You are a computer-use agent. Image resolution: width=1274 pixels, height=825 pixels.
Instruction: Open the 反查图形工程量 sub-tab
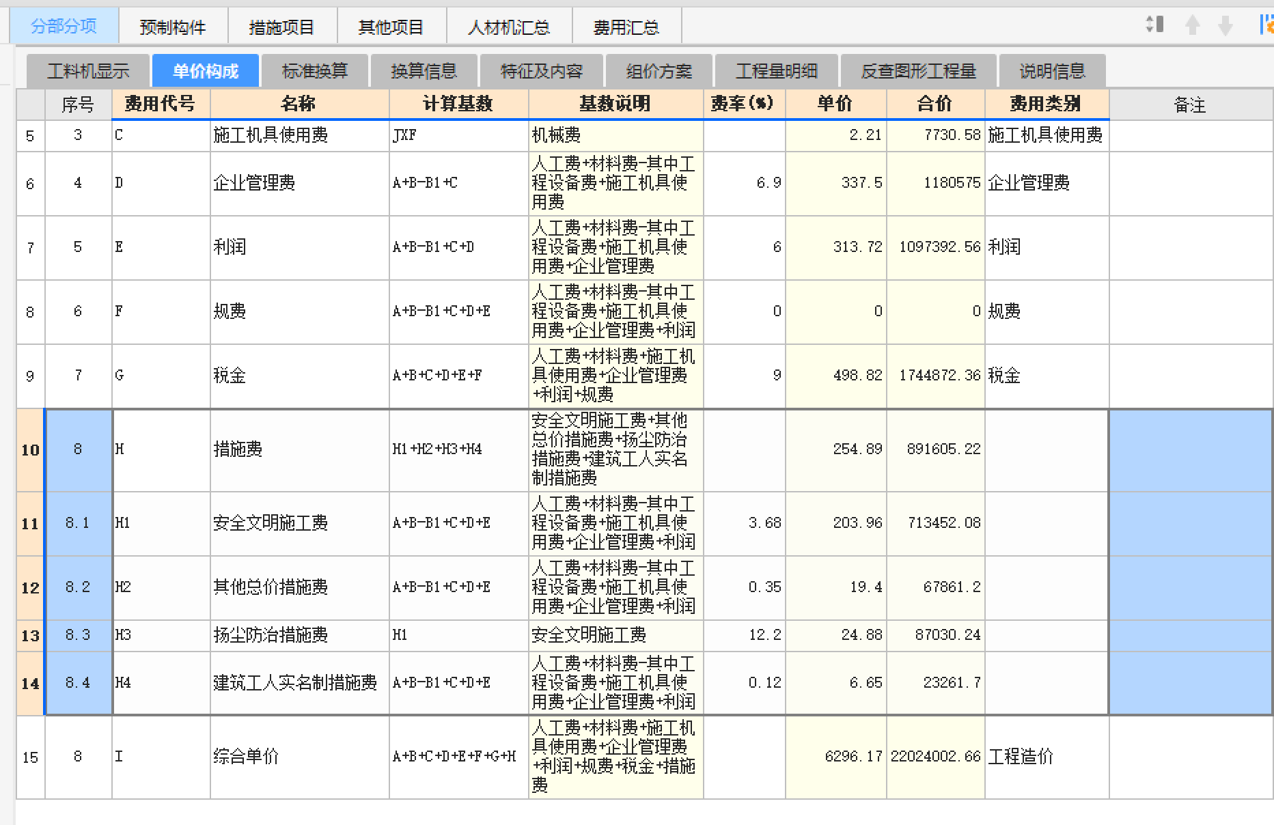click(x=919, y=71)
